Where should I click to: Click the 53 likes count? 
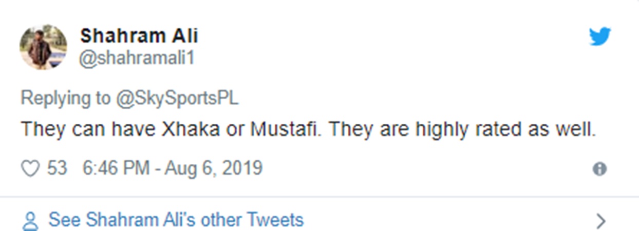click(x=57, y=168)
